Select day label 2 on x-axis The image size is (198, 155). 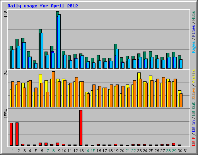click(19, 151)
